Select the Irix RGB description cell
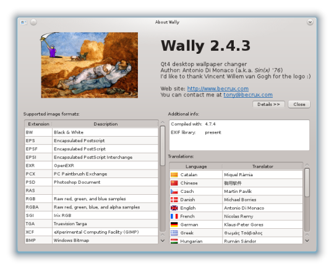 105,215
